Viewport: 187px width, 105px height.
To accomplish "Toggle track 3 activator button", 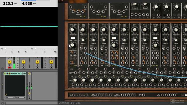I will (37, 62).
